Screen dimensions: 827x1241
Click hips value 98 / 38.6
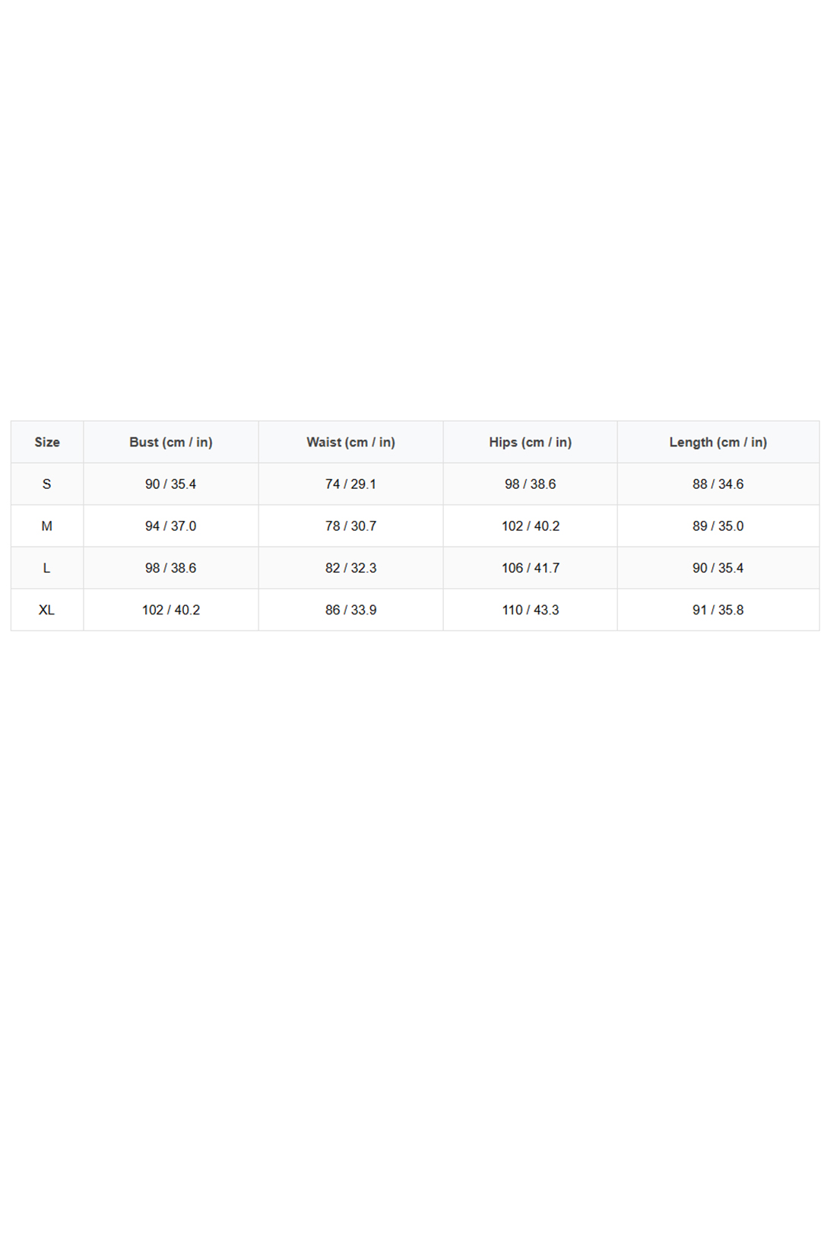[x=530, y=484]
